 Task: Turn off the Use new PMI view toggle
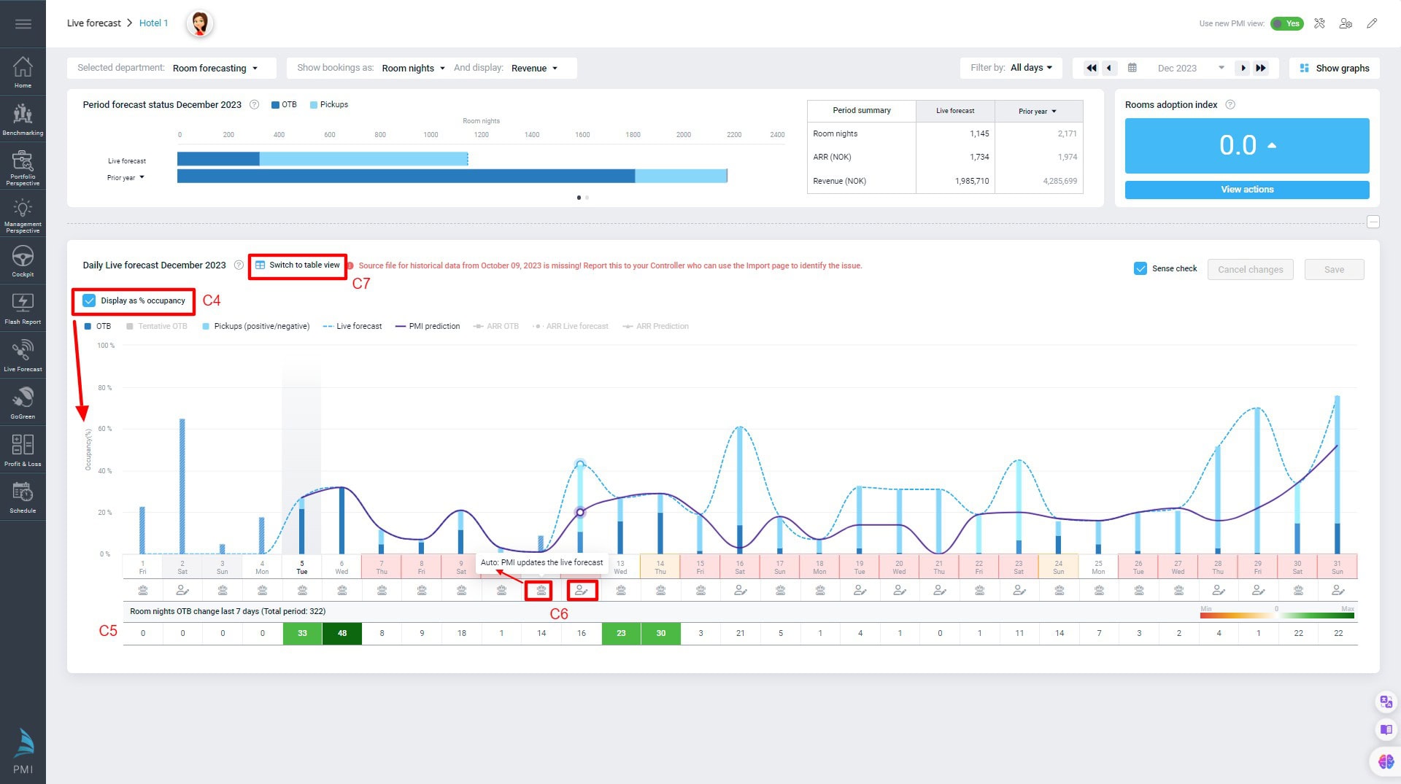click(1287, 23)
